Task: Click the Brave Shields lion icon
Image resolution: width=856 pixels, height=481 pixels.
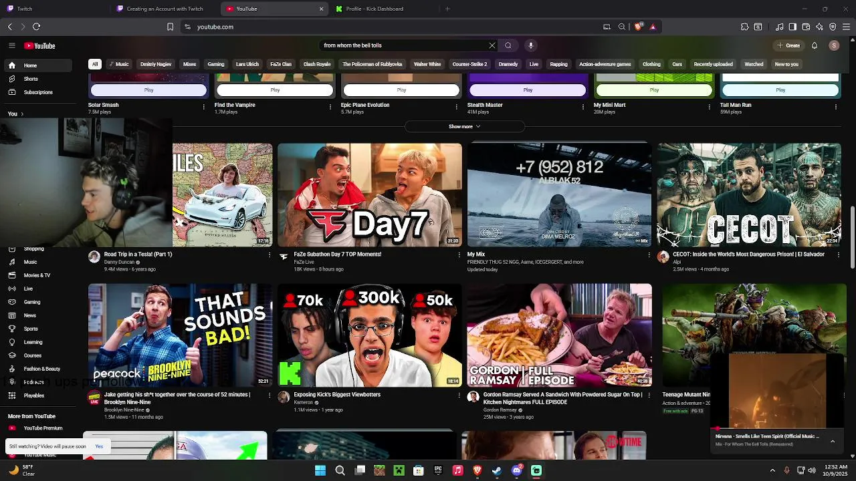Action: [638, 27]
